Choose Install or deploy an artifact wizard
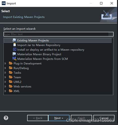The width and height of the screenshot is (118, 125). [51, 50]
